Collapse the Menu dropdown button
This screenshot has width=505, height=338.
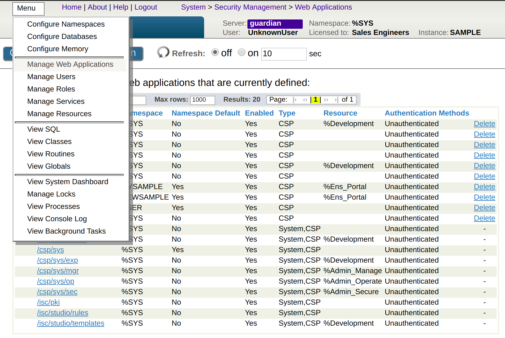pos(28,9)
